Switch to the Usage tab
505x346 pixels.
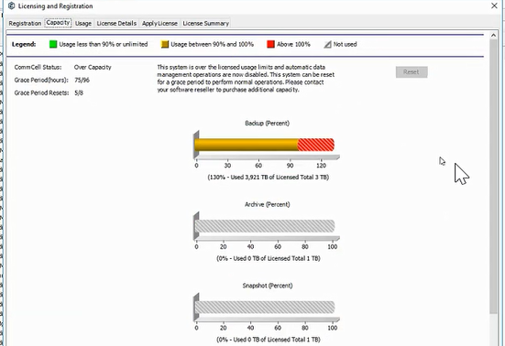tap(83, 23)
